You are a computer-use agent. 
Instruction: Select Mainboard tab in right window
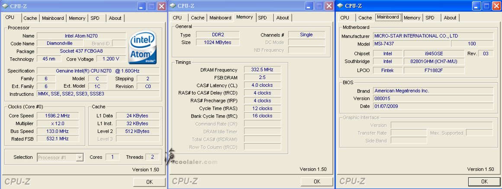point(388,17)
